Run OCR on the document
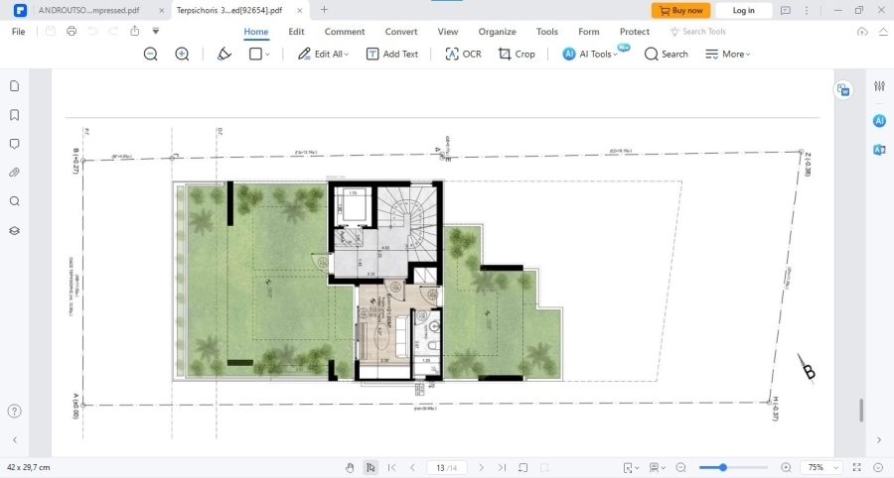This screenshot has width=894, height=478. pyautogui.click(x=464, y=55)
